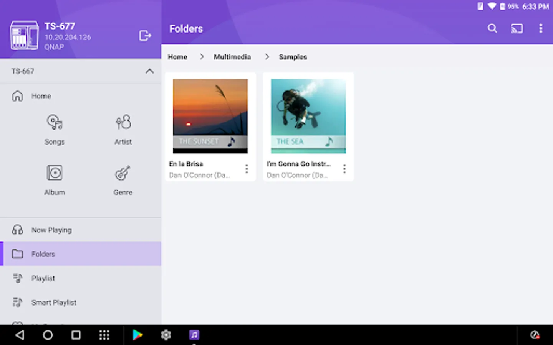Tap the Android home circle button
Screen dimensions: 553x345
[48, 335]
